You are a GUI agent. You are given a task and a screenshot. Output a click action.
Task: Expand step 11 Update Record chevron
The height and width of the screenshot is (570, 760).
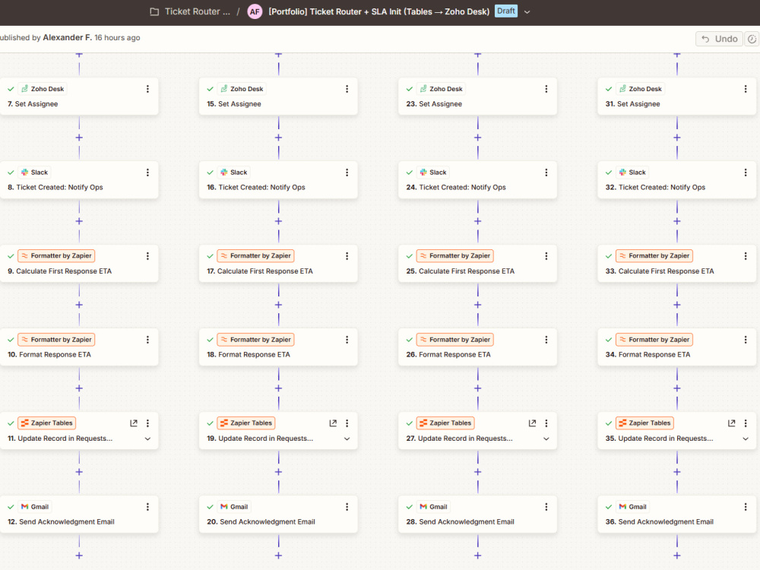click(148, 439)
